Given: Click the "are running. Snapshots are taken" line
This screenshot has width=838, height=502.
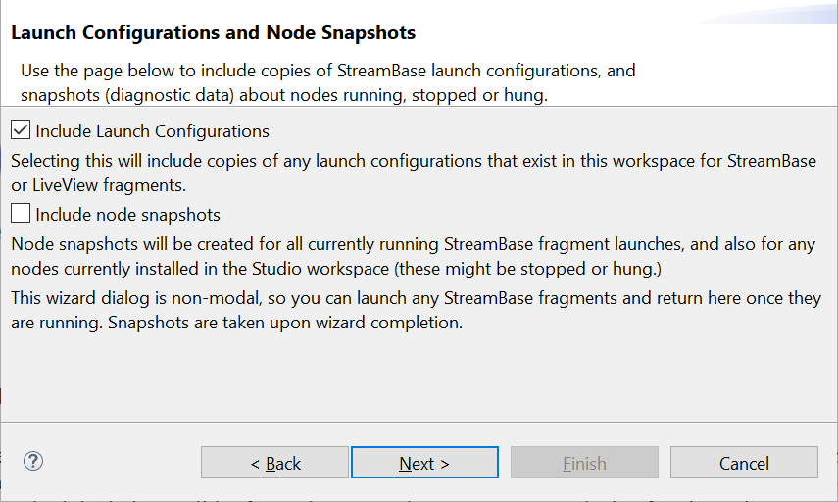Looking at the screenshot, I should (236, 323).
